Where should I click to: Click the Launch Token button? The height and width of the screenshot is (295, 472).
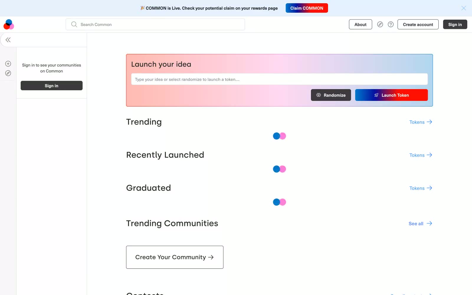[x=391, y=95]
